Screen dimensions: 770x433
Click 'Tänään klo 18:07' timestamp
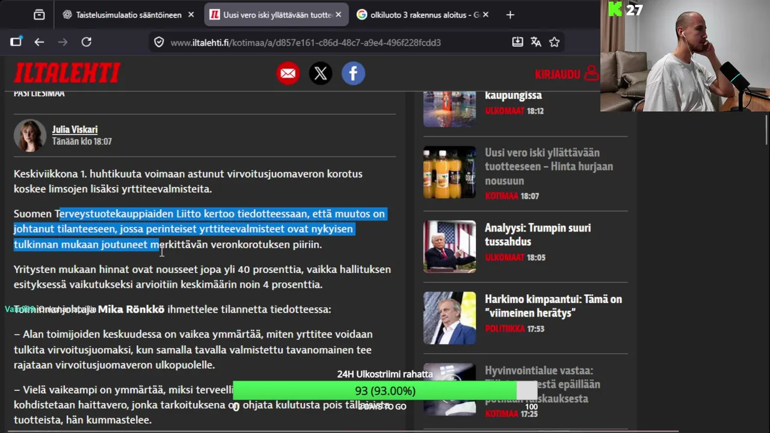(82, 142)
